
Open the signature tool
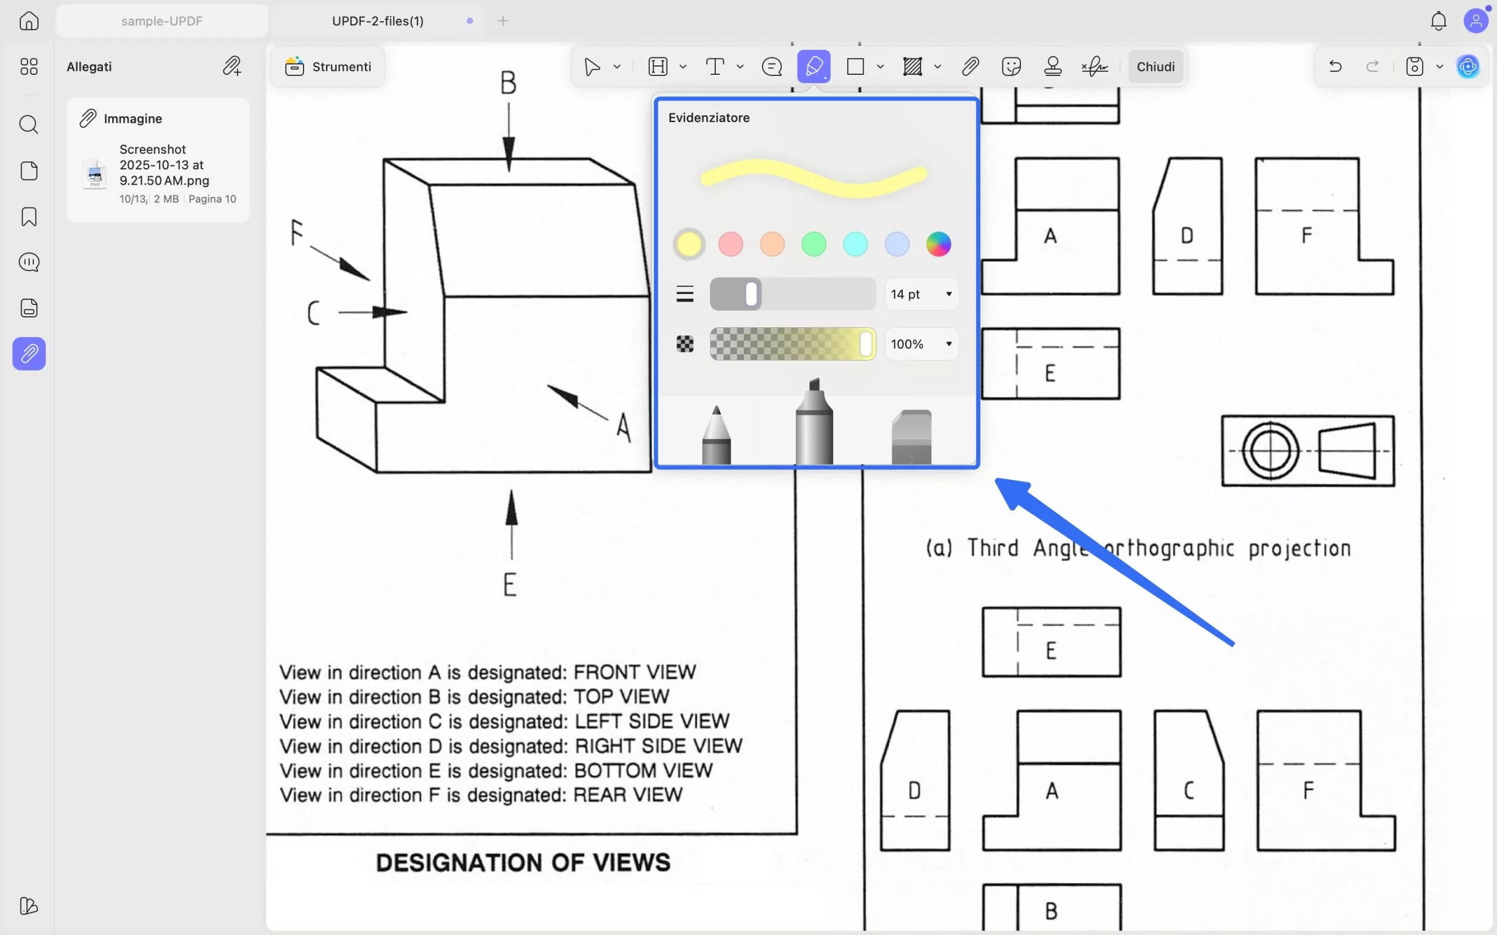(x=1094, y=66)
